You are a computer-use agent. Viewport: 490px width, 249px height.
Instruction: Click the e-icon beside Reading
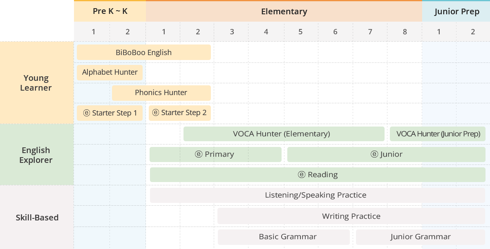pos(302,174)
